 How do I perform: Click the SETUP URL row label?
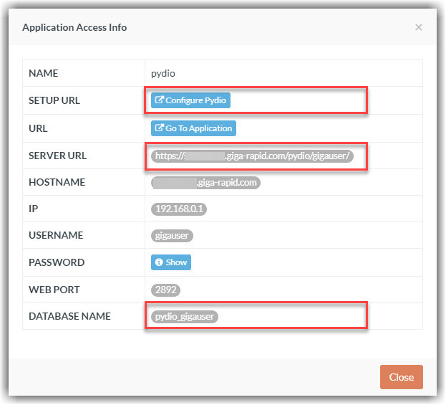tap(54, 100)
